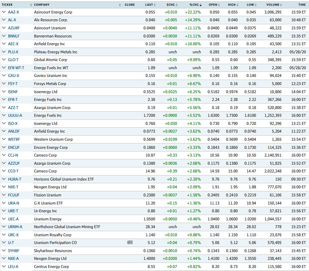Click volume value 3,006,295
The height and width of the screenshot is (271, 309).
click(273, 12)
